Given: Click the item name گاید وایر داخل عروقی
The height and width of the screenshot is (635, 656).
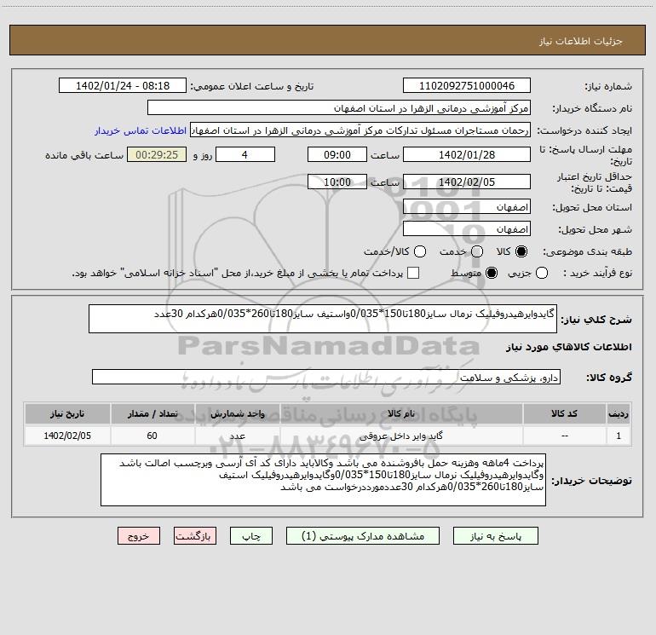Looking at the screenshot, I should (x=400, y=436).
